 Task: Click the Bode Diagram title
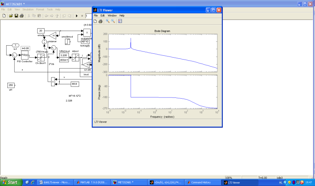point(162,31)
